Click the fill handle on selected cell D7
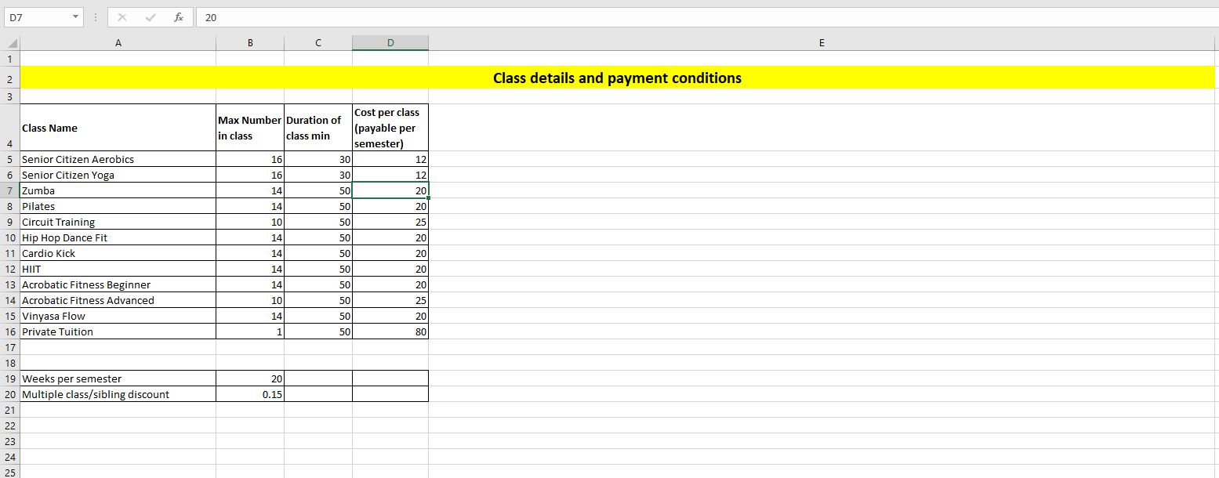The width and height of the screenshot is (1219, 478). tap(429, 198)
